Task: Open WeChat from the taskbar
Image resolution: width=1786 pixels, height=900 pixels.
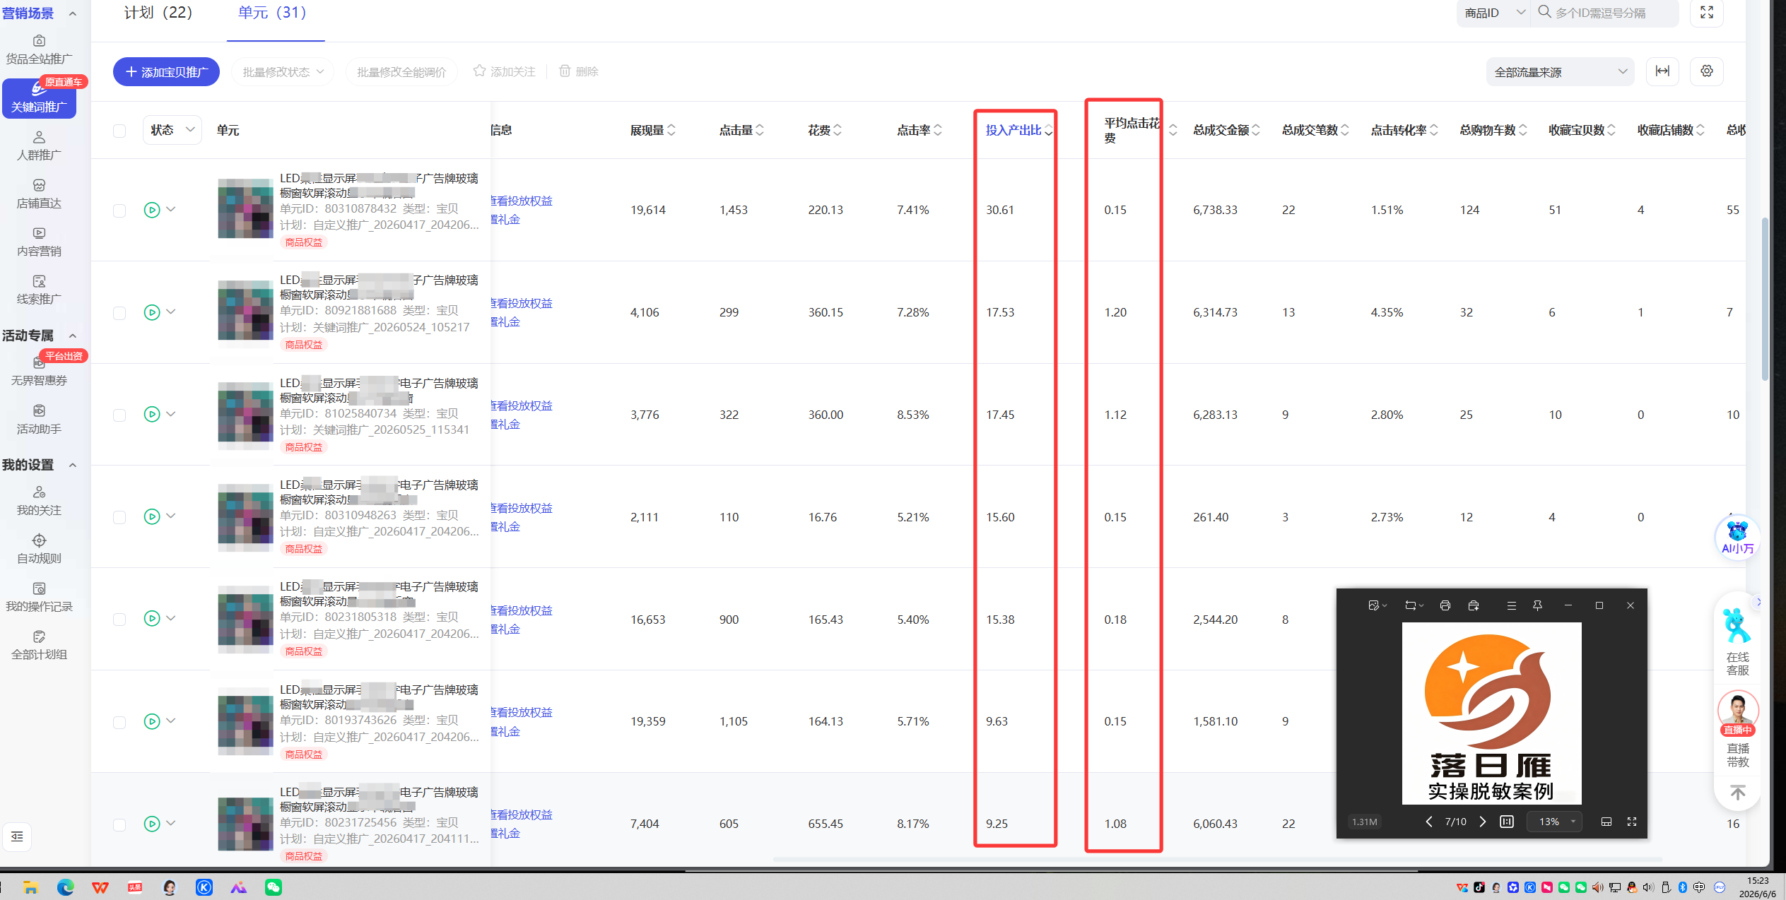Action: pyautogui.click(x=274, y=887)
